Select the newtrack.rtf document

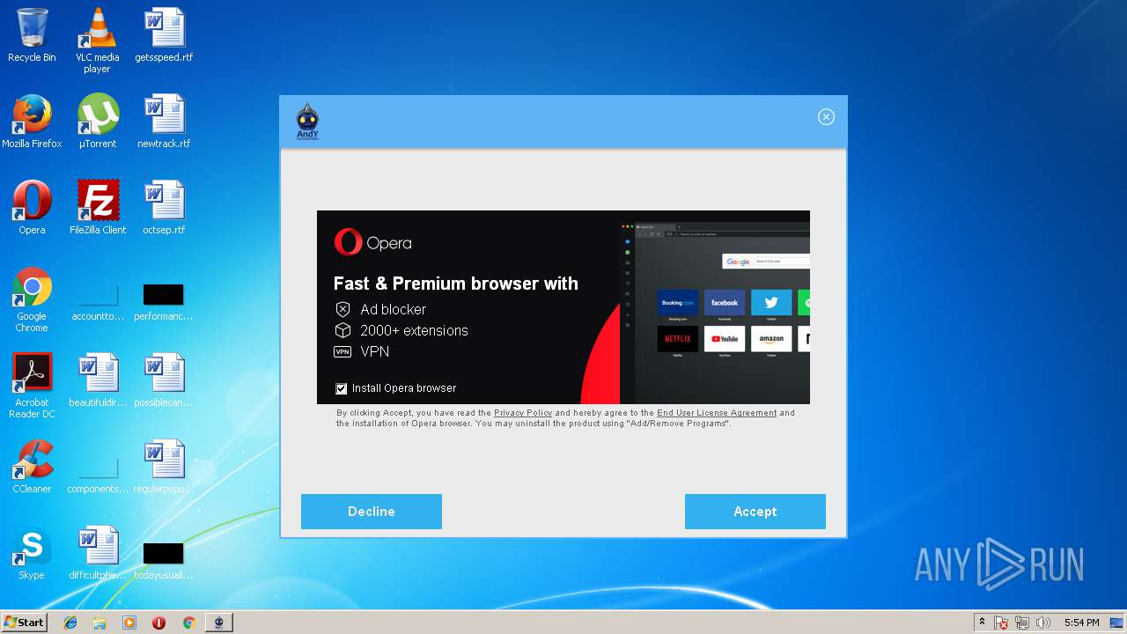point(164,122)
